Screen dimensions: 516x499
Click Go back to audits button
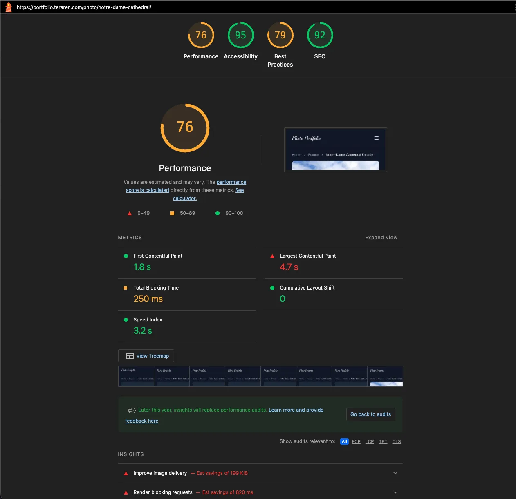coord(370,414)
